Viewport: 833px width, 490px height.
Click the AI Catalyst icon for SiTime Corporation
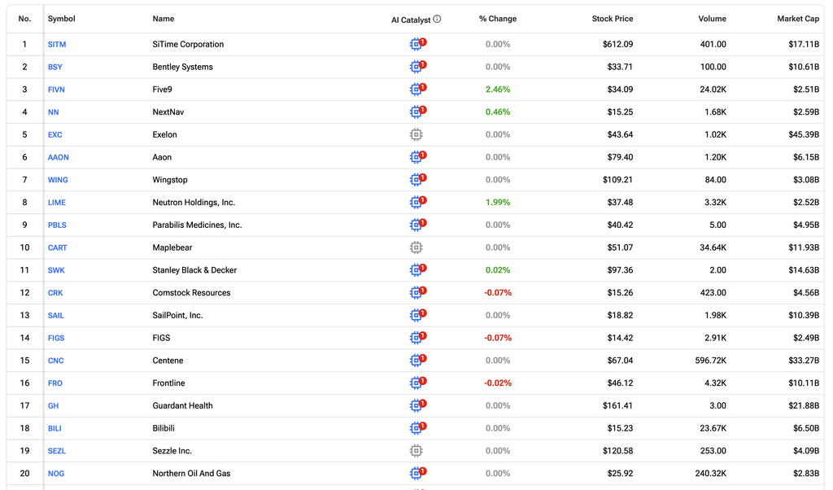coord(417,44)
